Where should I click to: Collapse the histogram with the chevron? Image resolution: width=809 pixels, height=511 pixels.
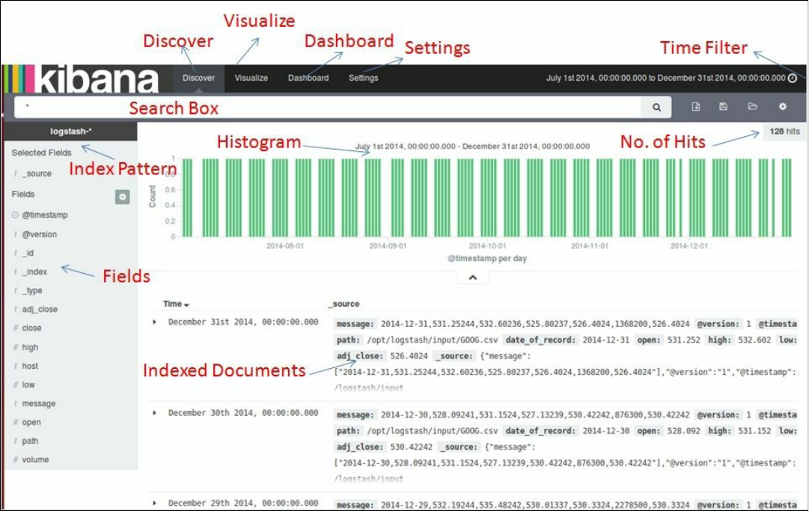pyautogui.click(x=473, y=278)
